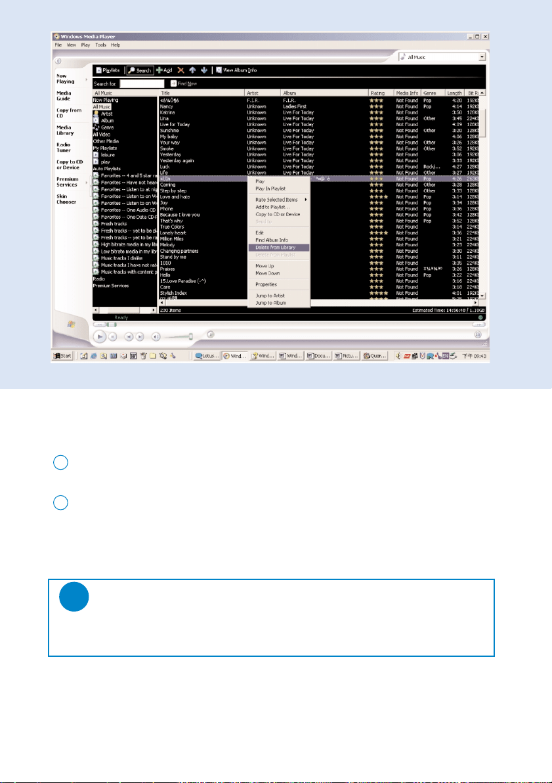Switch to the Pictu... taskbar window

[347, 356]
